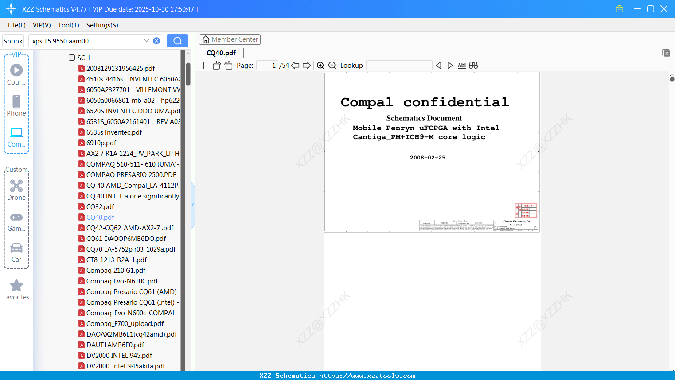Rotate page clockwise
Screen dimensions: 675x380
(x=228, y=66)
